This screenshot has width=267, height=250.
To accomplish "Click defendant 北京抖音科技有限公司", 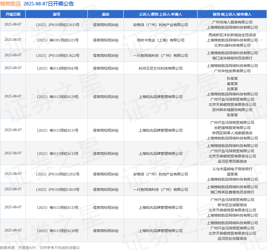I will point(232,45).
